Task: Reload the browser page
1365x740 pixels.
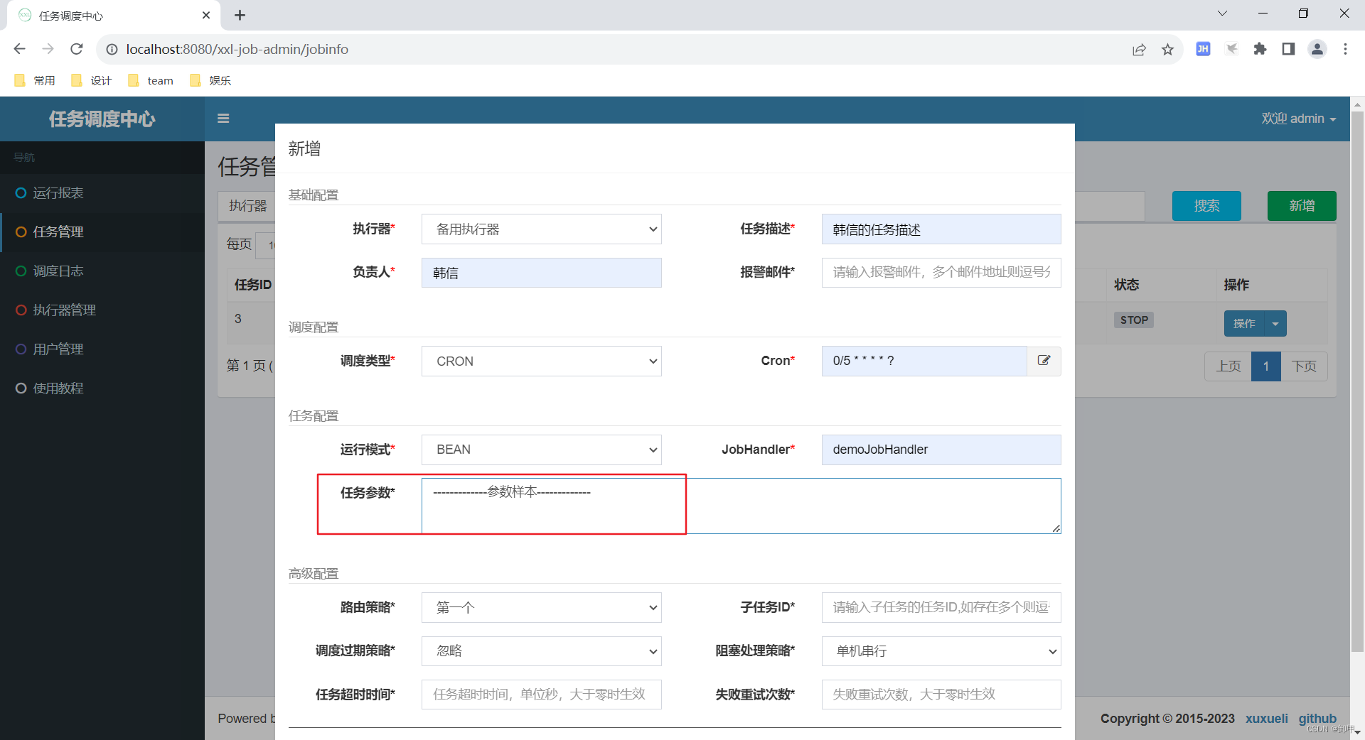Action: (77, 49)
